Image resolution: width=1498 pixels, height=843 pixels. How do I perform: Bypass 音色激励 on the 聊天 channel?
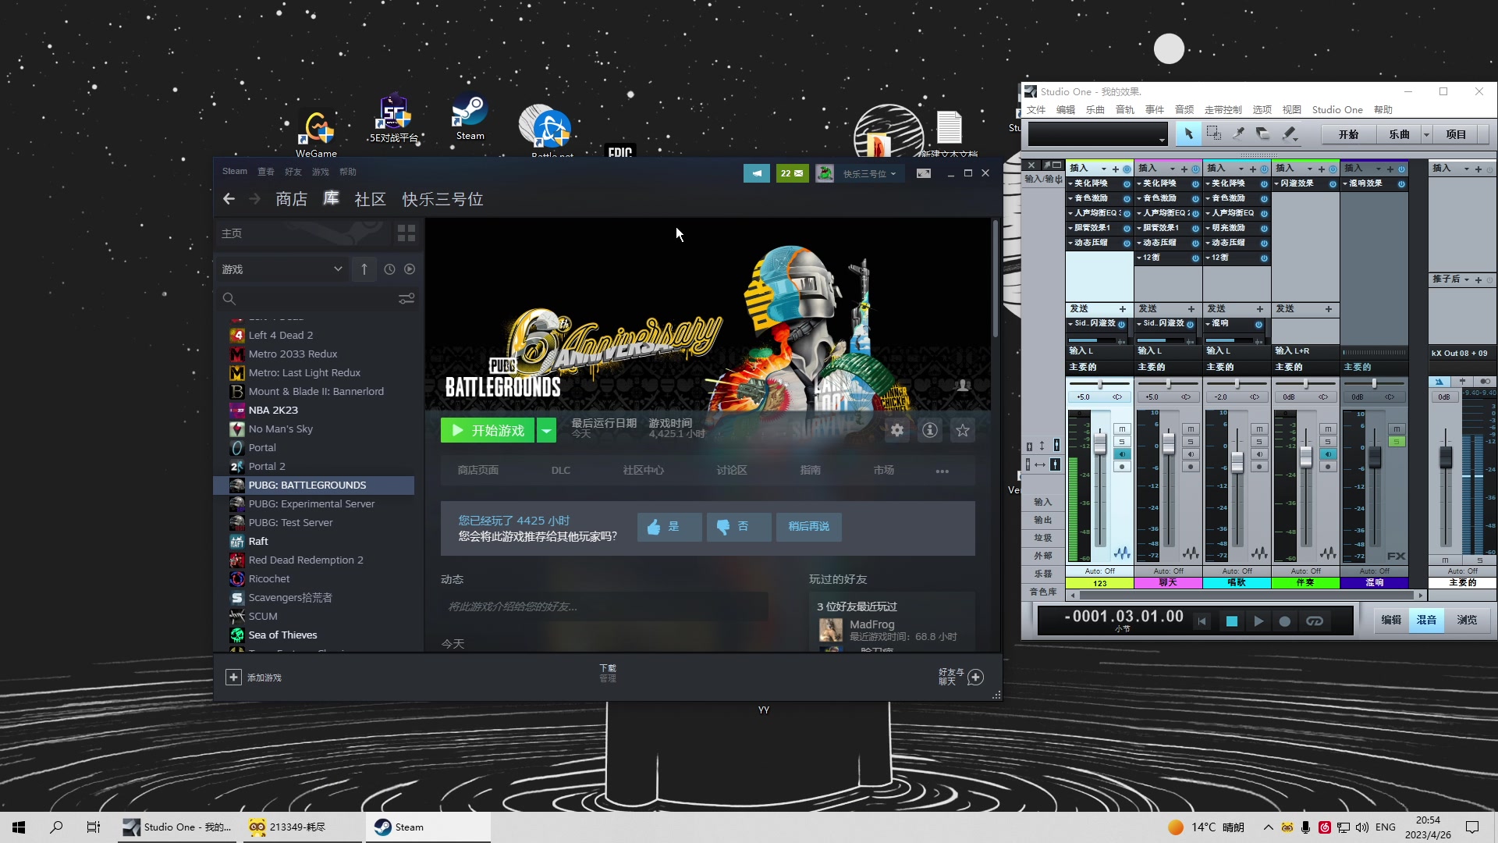(1195, 198)
